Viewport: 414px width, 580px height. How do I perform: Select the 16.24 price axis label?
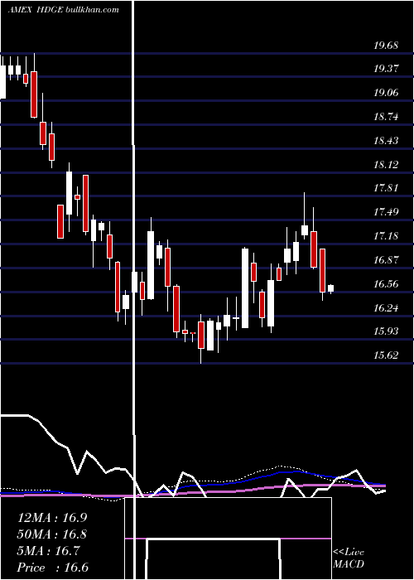point(386,308)
